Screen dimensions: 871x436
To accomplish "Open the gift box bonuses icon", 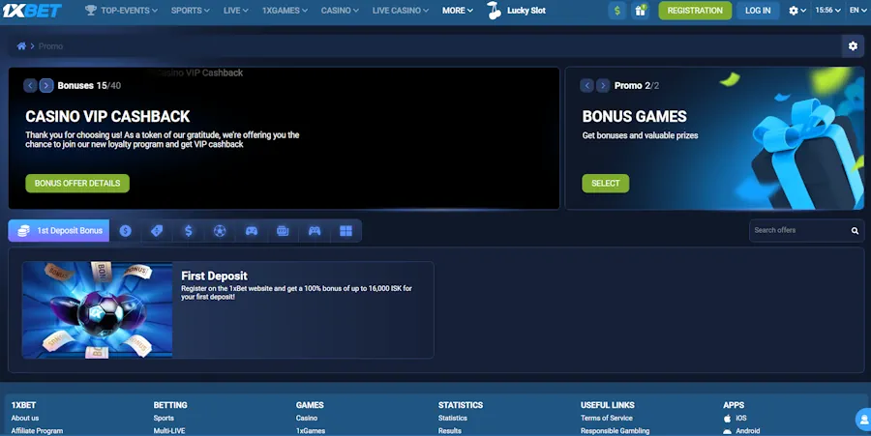I will pos(641,11).
